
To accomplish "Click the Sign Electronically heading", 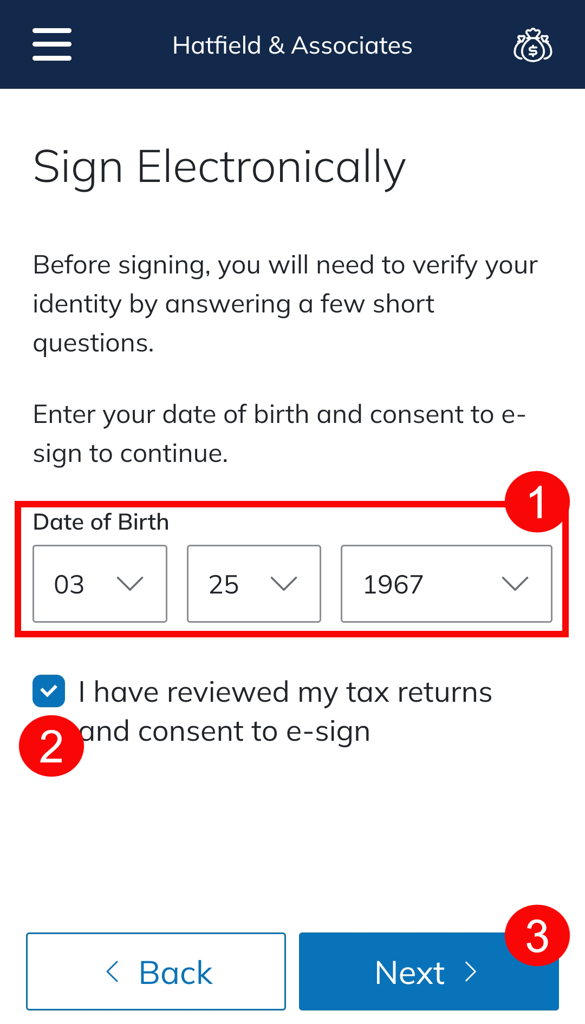I will [x=219, y=167].
